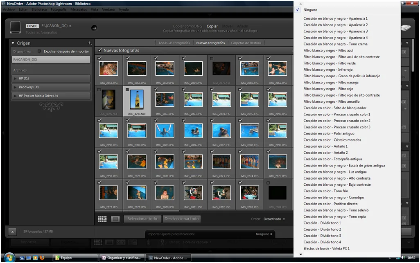Image resolution: width=420 pixels, height=263 pixels.
Task: Select the DSC_4795.NEF bottle thumbnail
Action: click(x=136, y=100)
